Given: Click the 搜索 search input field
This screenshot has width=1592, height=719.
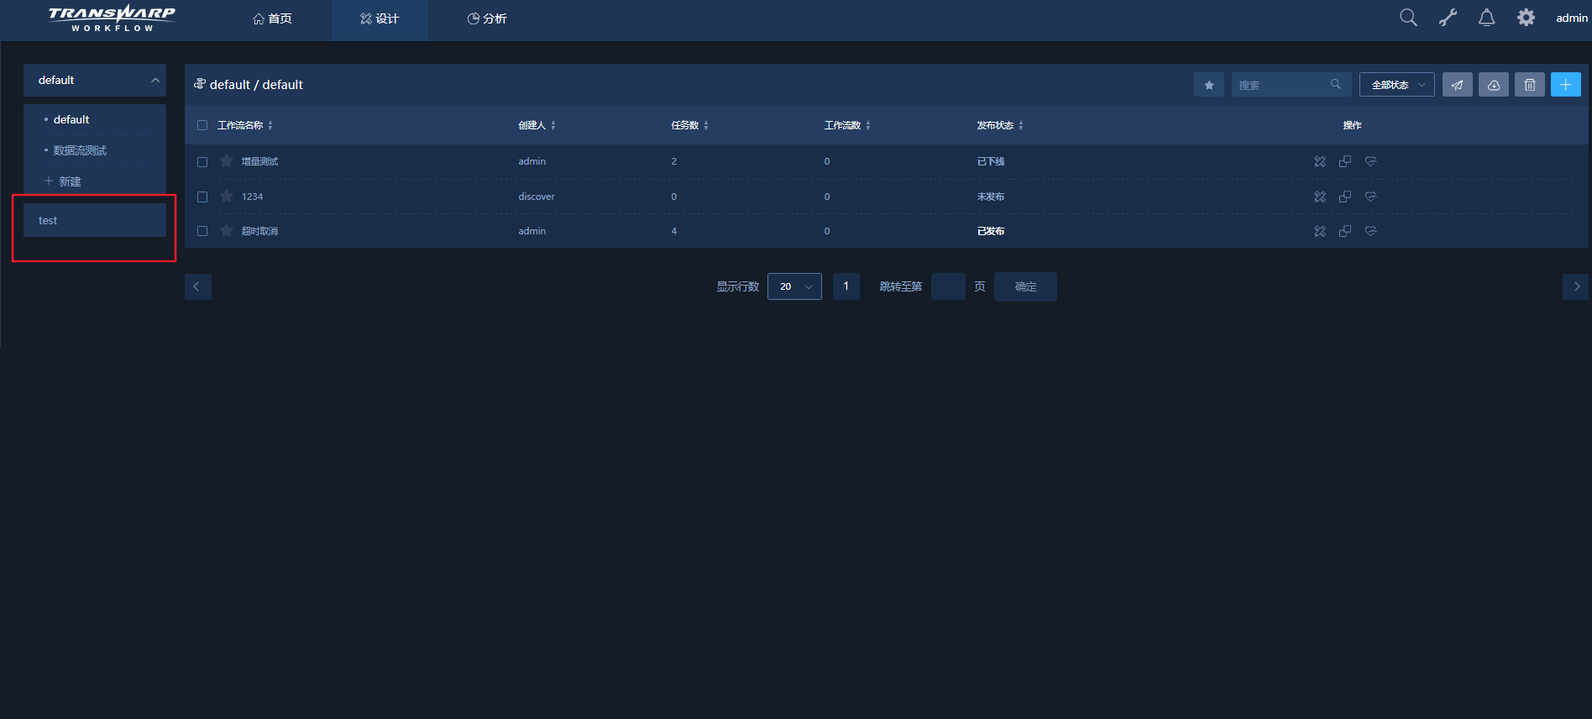Looking at the screenshot, I should [1282, 85].
